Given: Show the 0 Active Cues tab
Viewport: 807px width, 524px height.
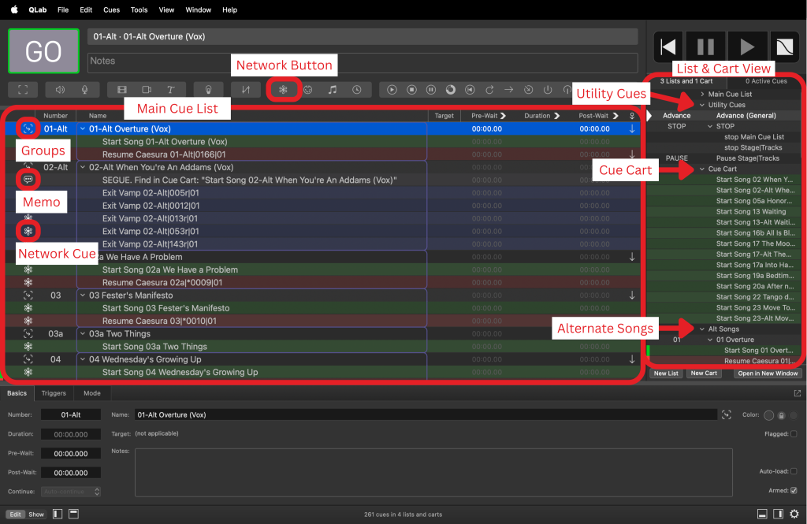Looking at the screenshot, I should click(x=766, y=81).
